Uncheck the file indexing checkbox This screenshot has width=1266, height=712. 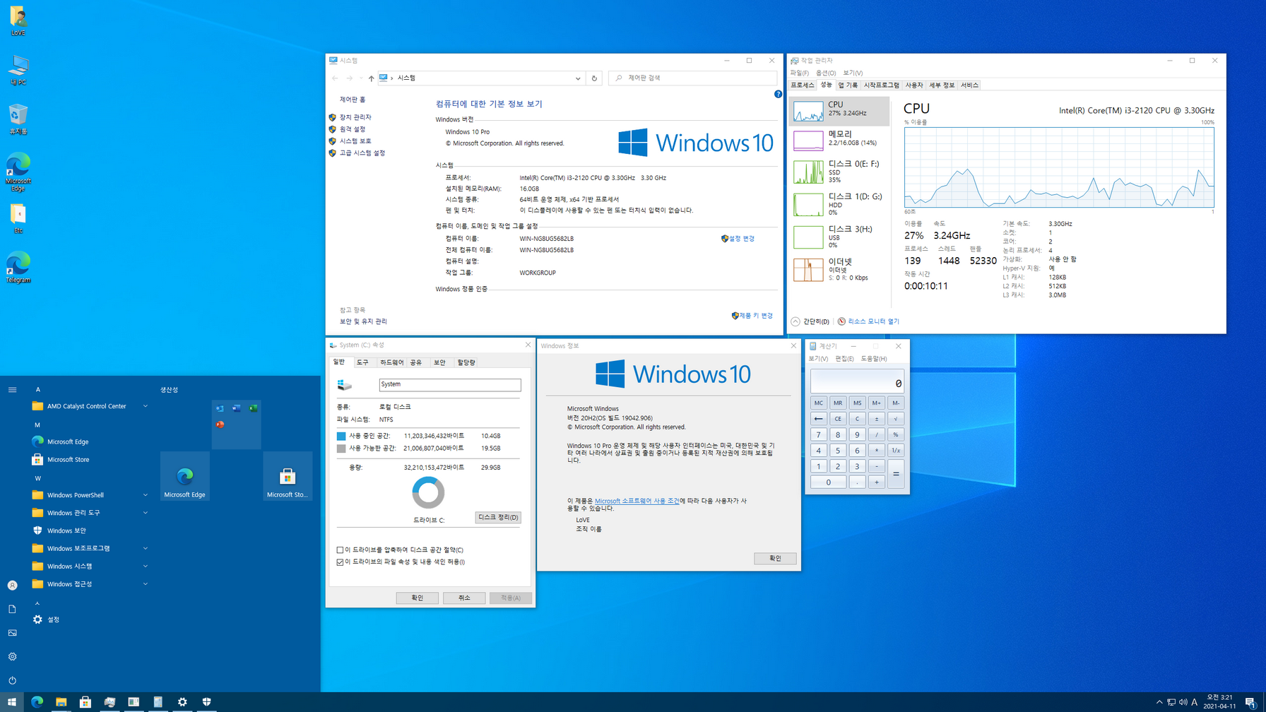click(x=340, y=562)
